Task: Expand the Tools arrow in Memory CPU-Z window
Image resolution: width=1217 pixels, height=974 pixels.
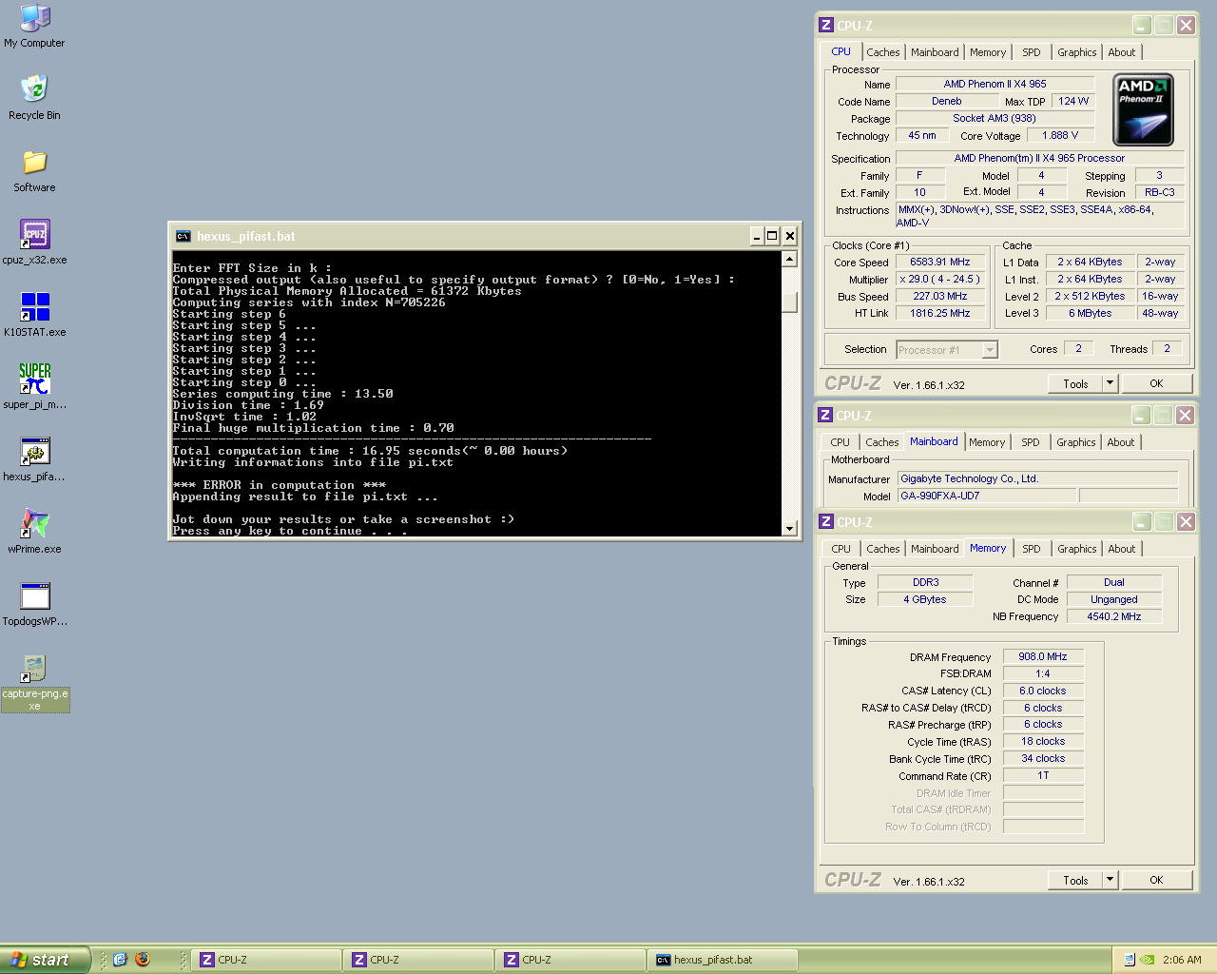Action: [x=1110, y=880]
